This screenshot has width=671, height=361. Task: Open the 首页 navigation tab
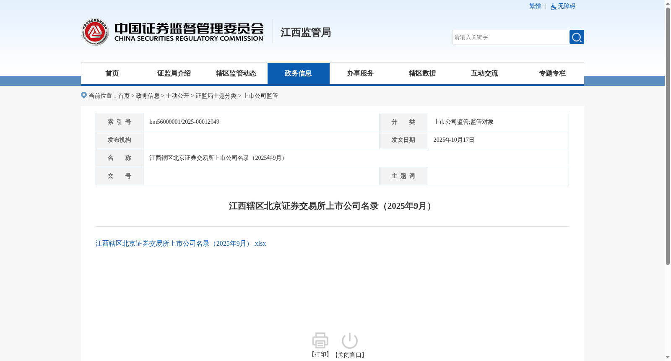click(x=112, y=73)
